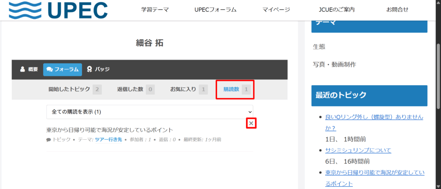Open UPECフォーラム menu item
Viewport: 441px width, 189px height.
tap(215, 10)
